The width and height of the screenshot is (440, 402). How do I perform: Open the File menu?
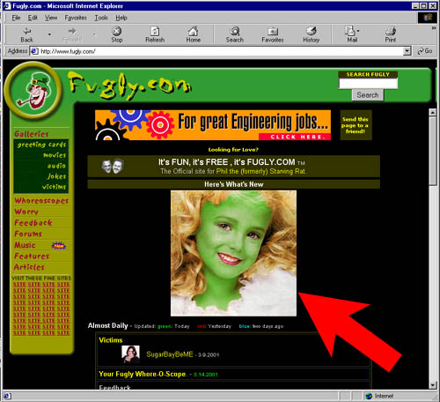tap(16, 18)
